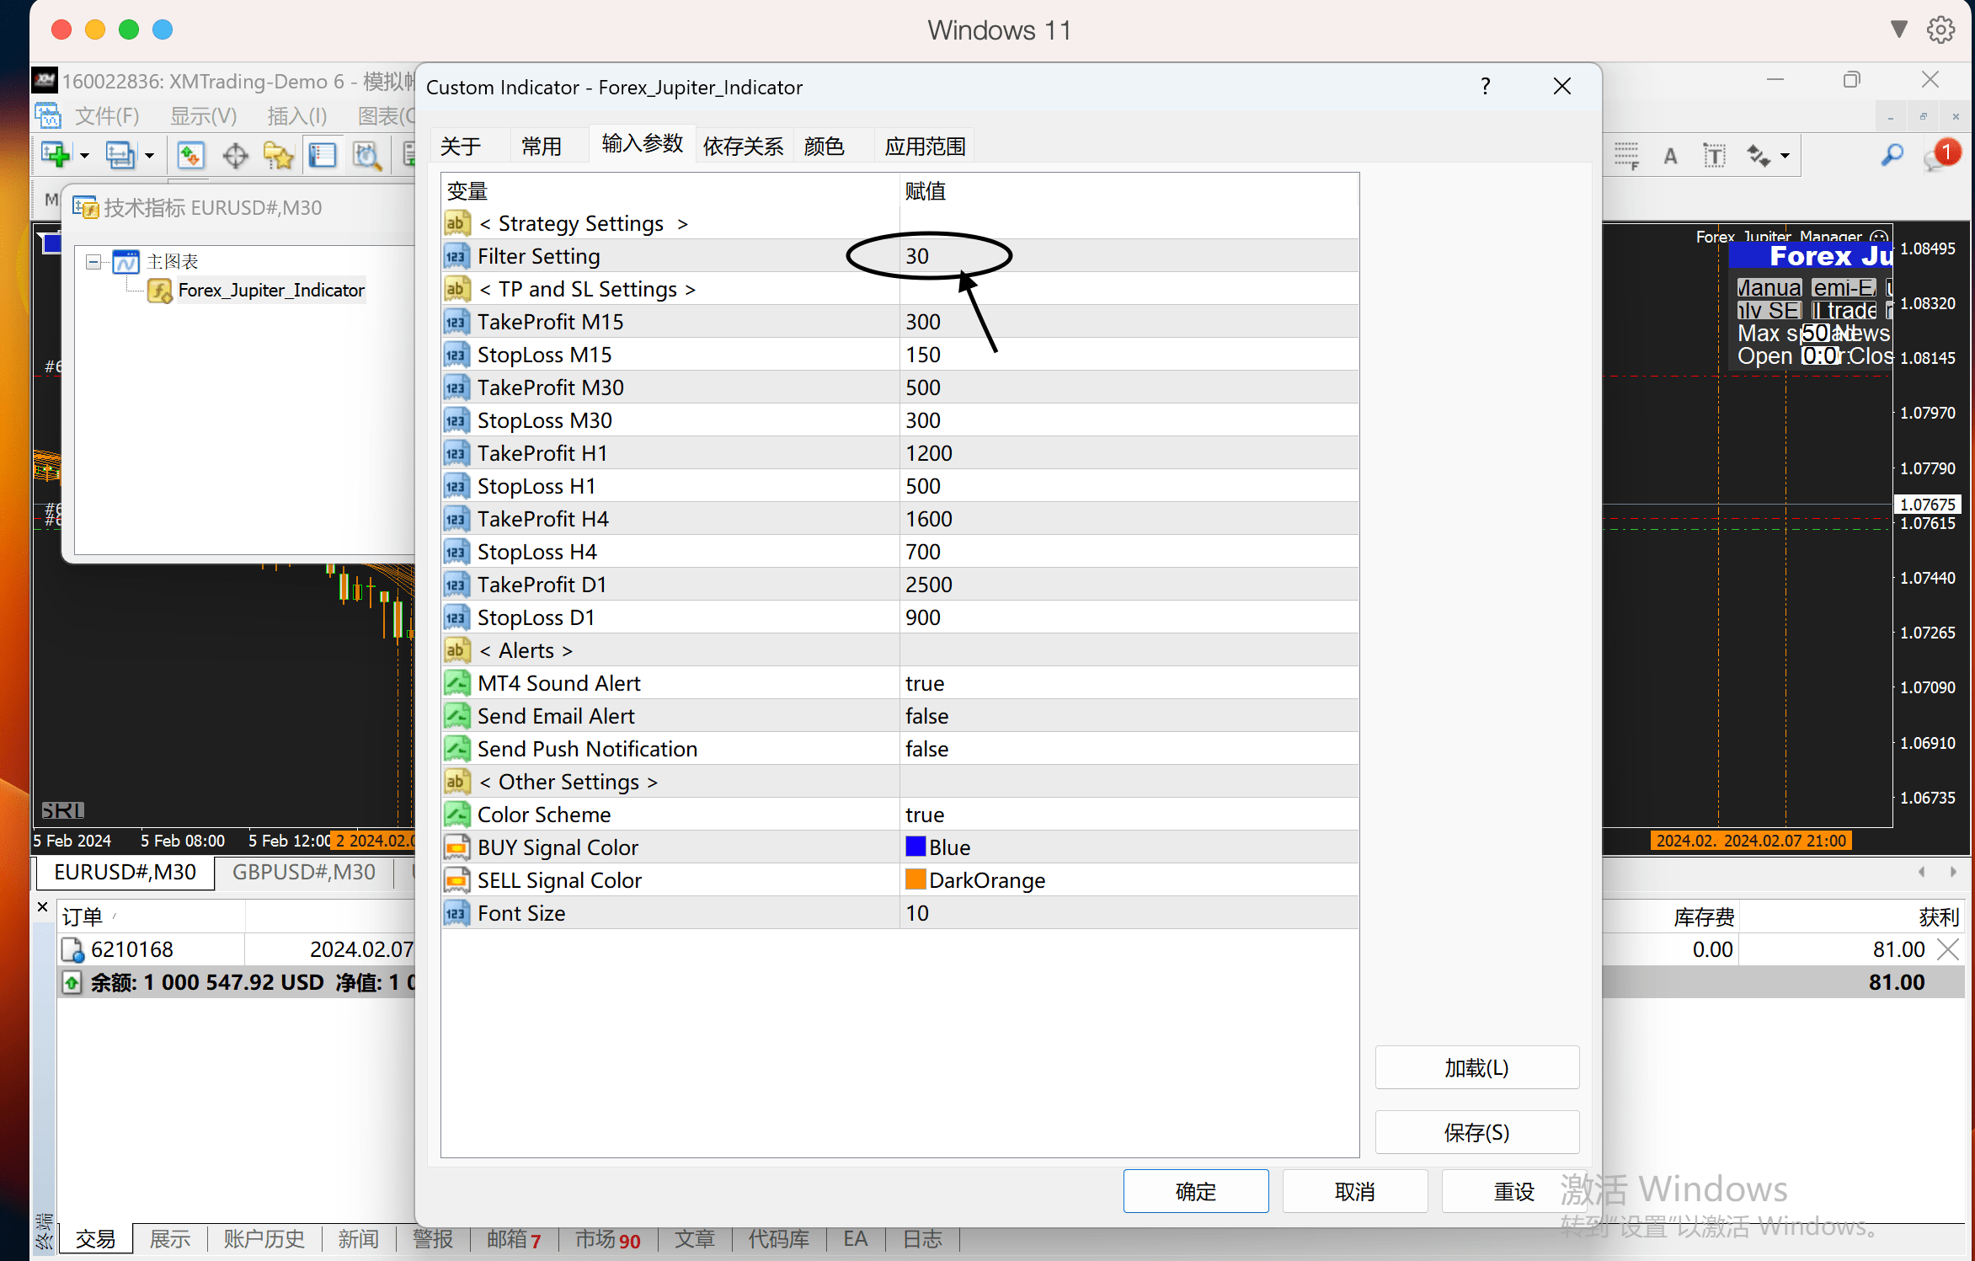The height and width of the screenshot is (1261, 1975).
Task: Click the dialog help question mark
Action: tap(1486, 86)
